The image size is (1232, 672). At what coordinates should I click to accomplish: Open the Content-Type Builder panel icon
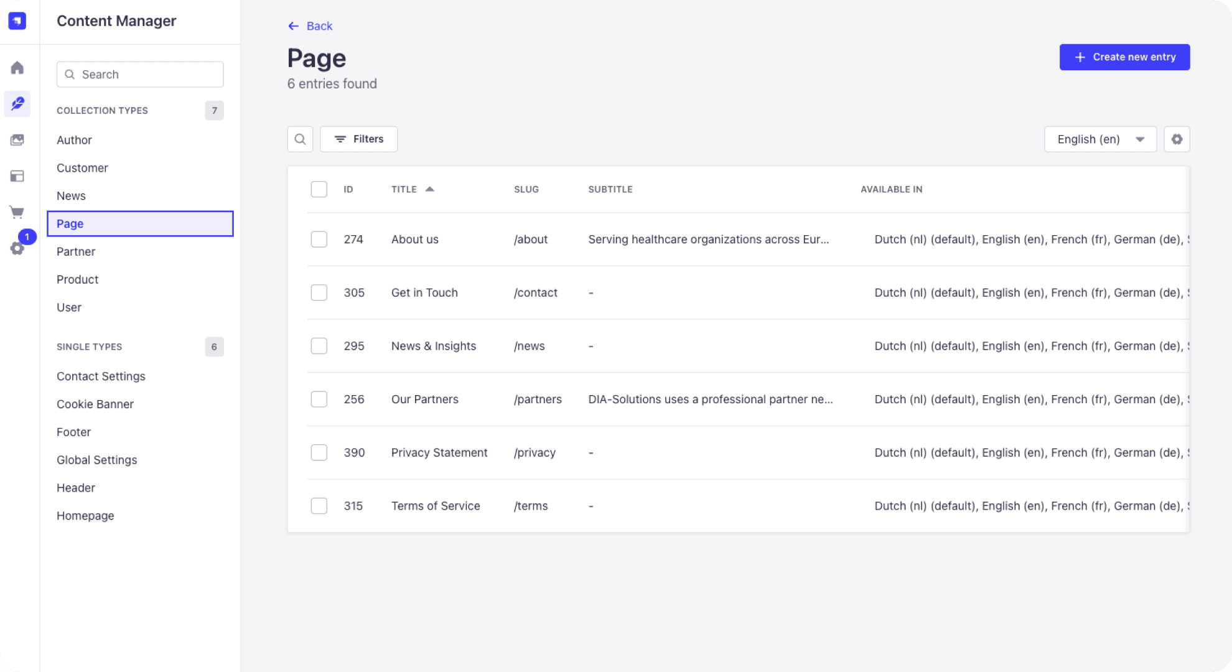point(17,175)
